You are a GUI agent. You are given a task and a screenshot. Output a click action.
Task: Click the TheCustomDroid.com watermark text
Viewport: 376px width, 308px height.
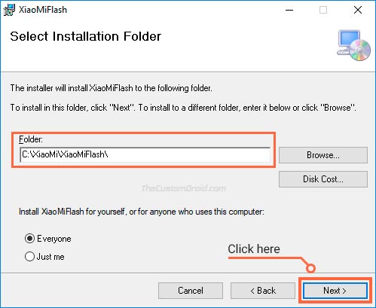[x=184, y=188]
